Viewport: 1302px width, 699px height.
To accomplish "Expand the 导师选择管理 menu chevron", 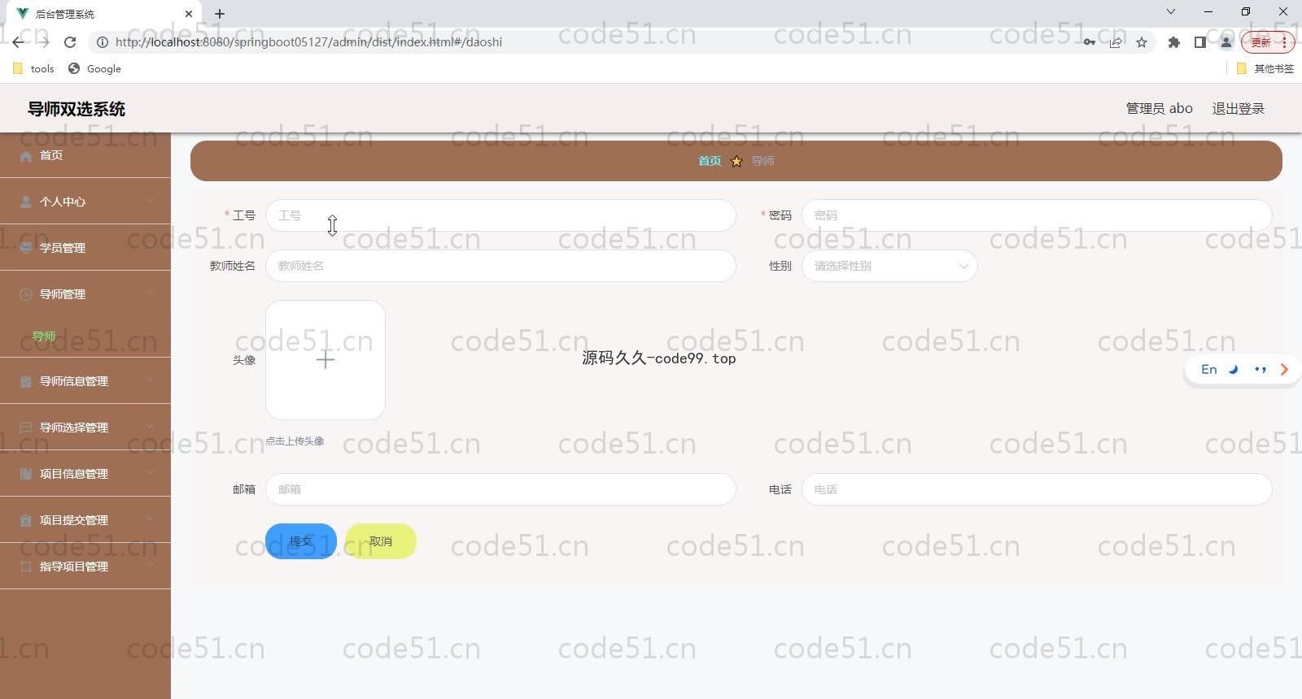I will [150, 427].
